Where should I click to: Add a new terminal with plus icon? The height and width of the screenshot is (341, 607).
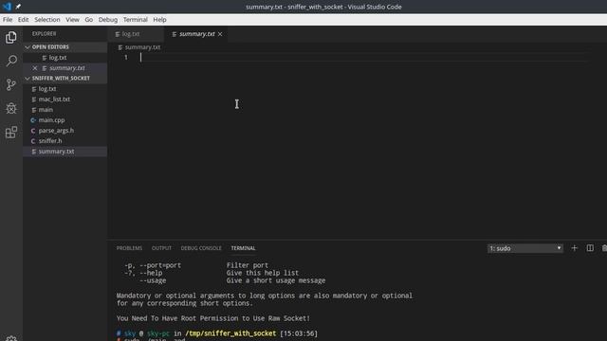(x=574, y=248)
